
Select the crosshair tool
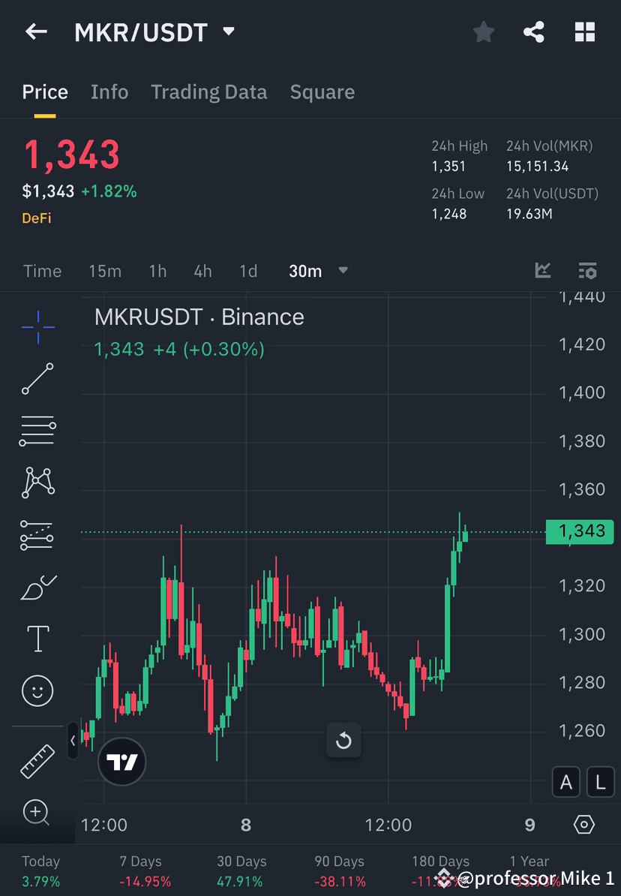pyautogui.click(x=37, y=326)
